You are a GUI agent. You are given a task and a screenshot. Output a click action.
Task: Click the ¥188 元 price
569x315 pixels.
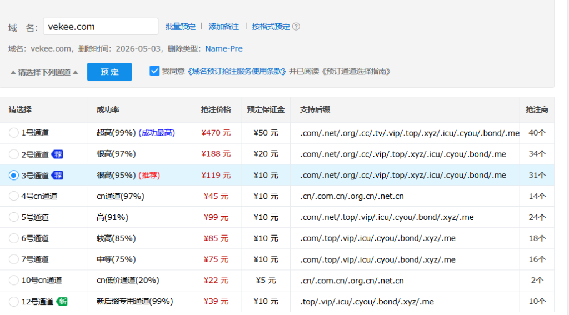pyautogui.click(x=216, y=154)
